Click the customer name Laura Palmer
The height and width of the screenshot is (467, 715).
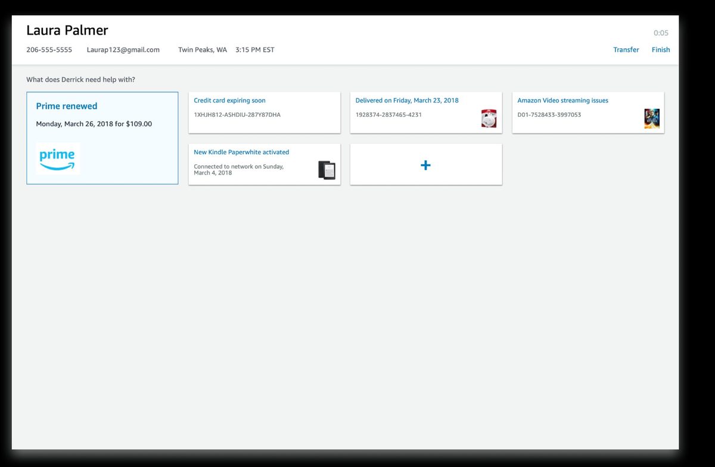pyautogui.click(x=67, y=30)
